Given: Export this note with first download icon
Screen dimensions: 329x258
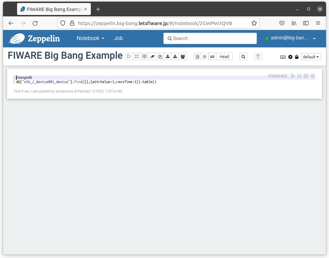Looking at the screenshot, I should point(168,57).
